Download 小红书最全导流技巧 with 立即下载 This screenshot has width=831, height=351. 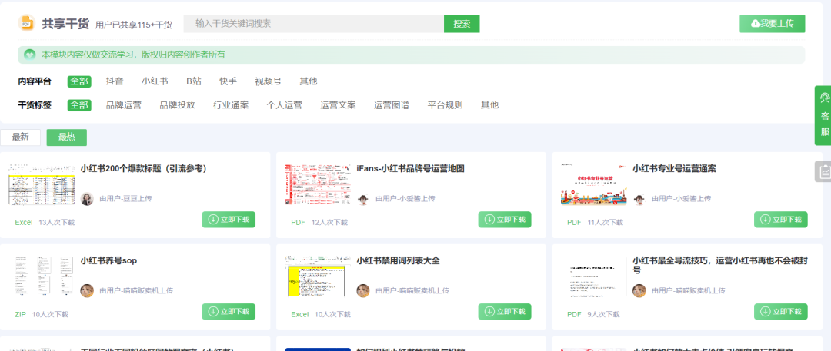[x=781, y=312]
